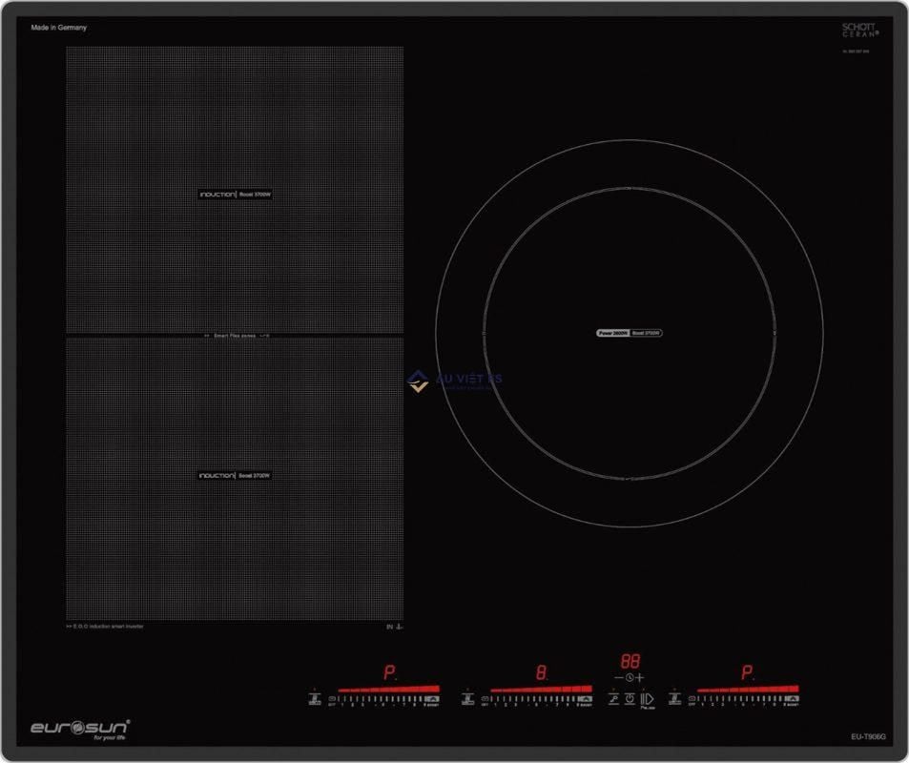Image resolution: width=909 pixels, height=763 pixels.
Task: Tap the 88 timer display
Action: pyautogui.click(x=630, y=661)
